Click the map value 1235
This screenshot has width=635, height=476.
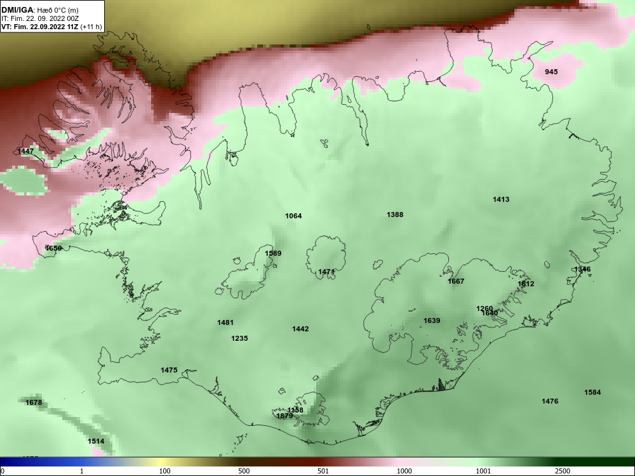(x=239, y=339)
